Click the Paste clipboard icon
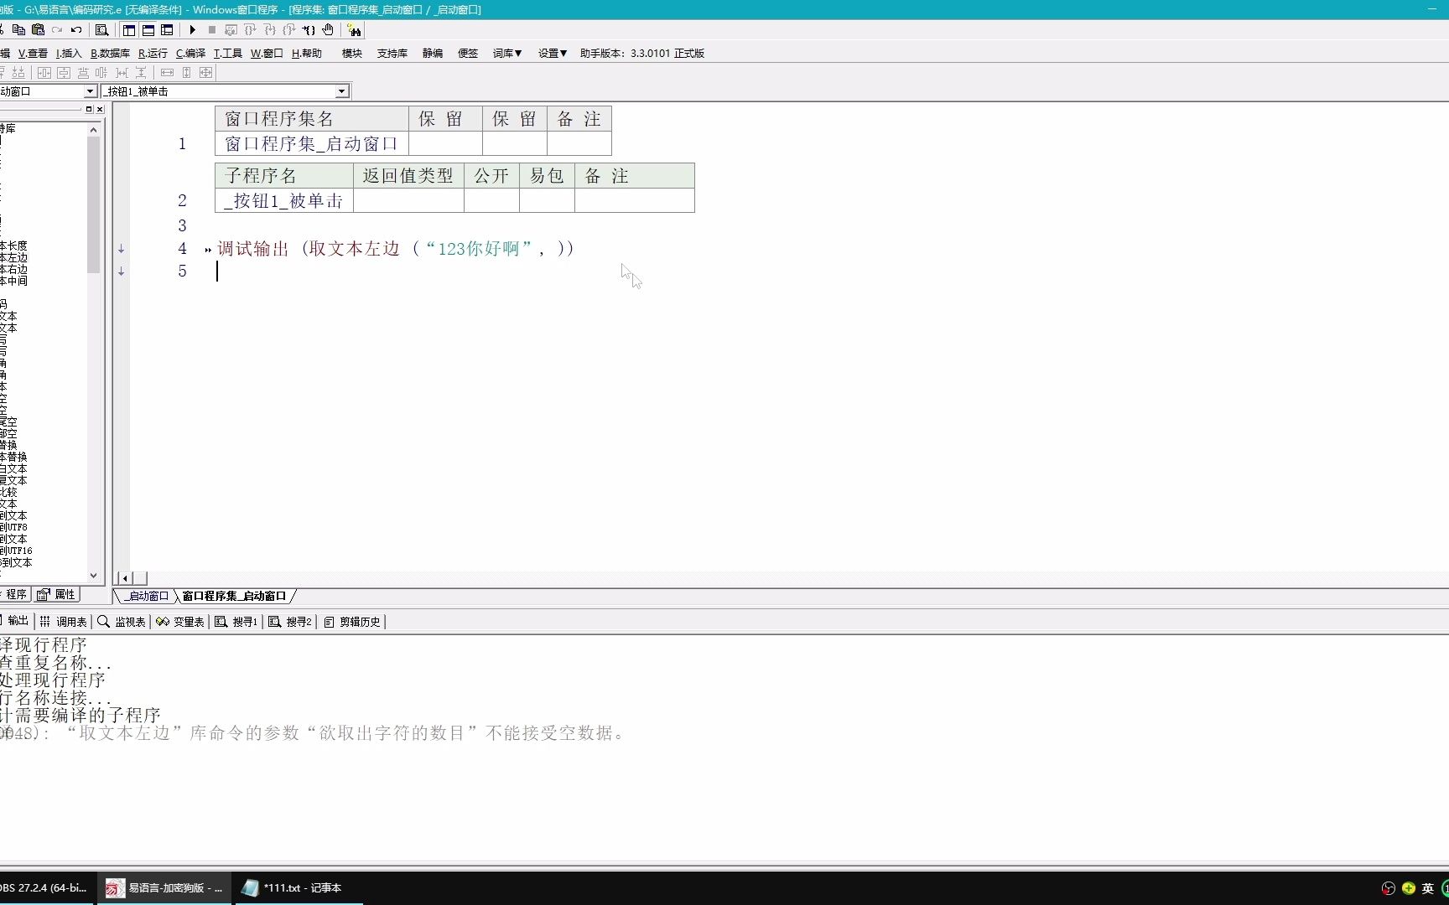 pos(38,29)
